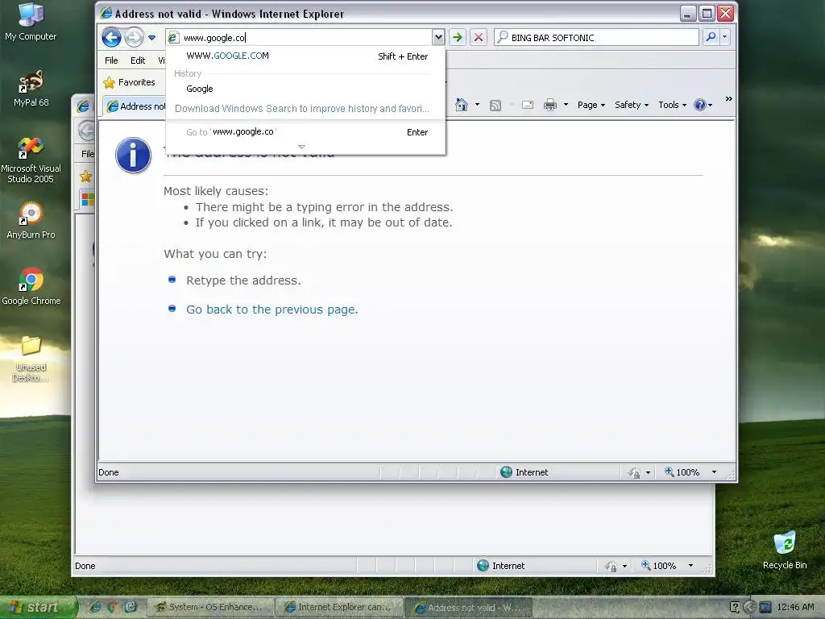Click the green Go arrow button
The image size is (825, 619).
point(458,37)
